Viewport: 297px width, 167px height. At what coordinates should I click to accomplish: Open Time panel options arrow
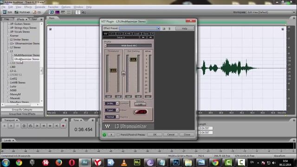[93, 120]
